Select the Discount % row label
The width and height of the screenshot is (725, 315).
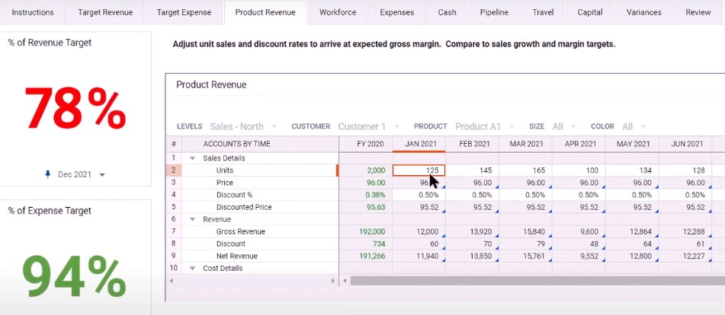pos(234,195)
